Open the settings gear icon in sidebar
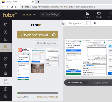The height and width of the screenshot is (102, 112). pos(6,96)
